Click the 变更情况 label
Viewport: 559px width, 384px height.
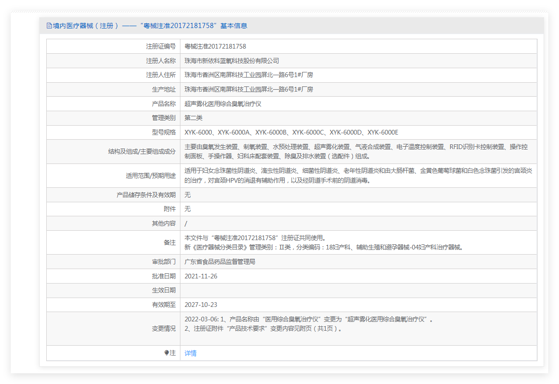click(164, 328)
